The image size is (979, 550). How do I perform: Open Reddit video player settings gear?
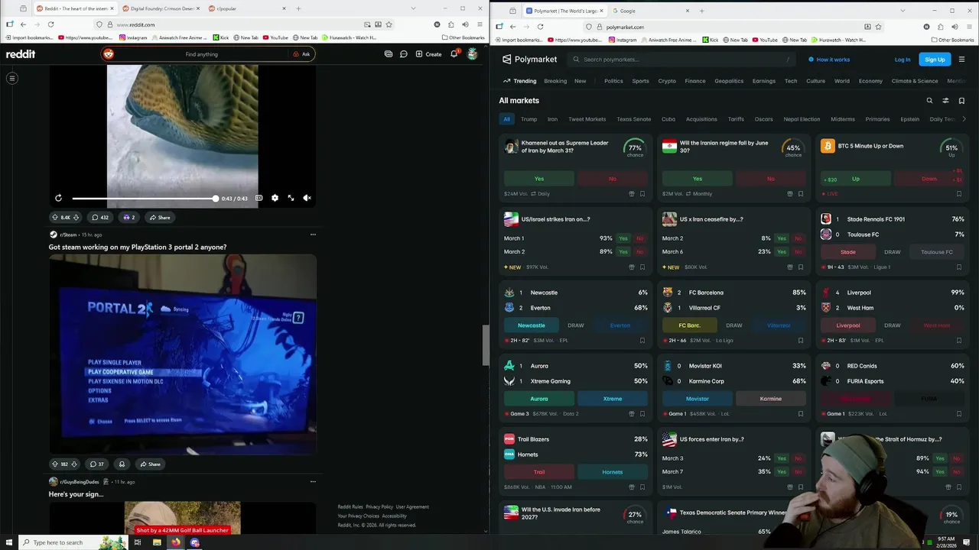coord(275,198)
